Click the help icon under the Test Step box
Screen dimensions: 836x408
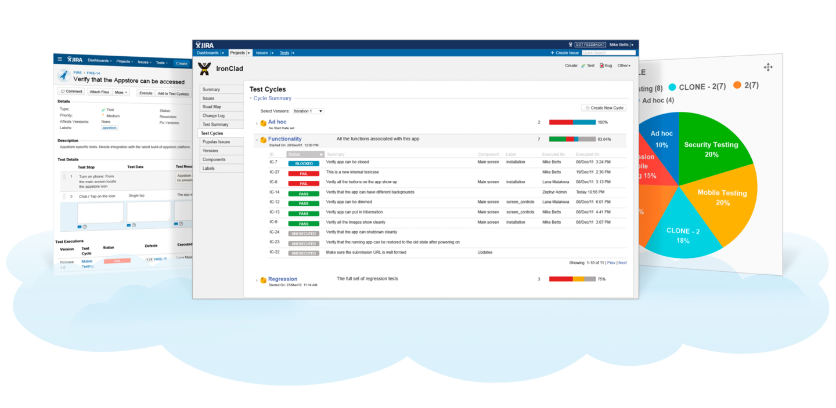point(84,227)
